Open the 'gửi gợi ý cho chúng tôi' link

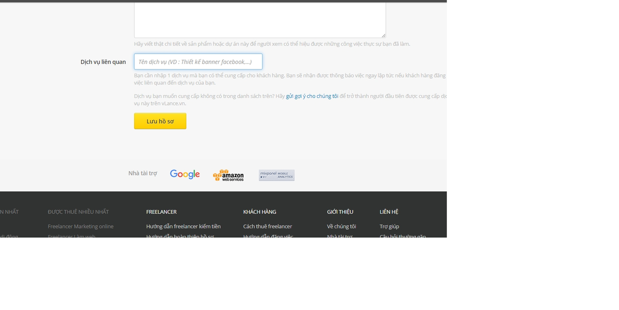coord(312,96)
